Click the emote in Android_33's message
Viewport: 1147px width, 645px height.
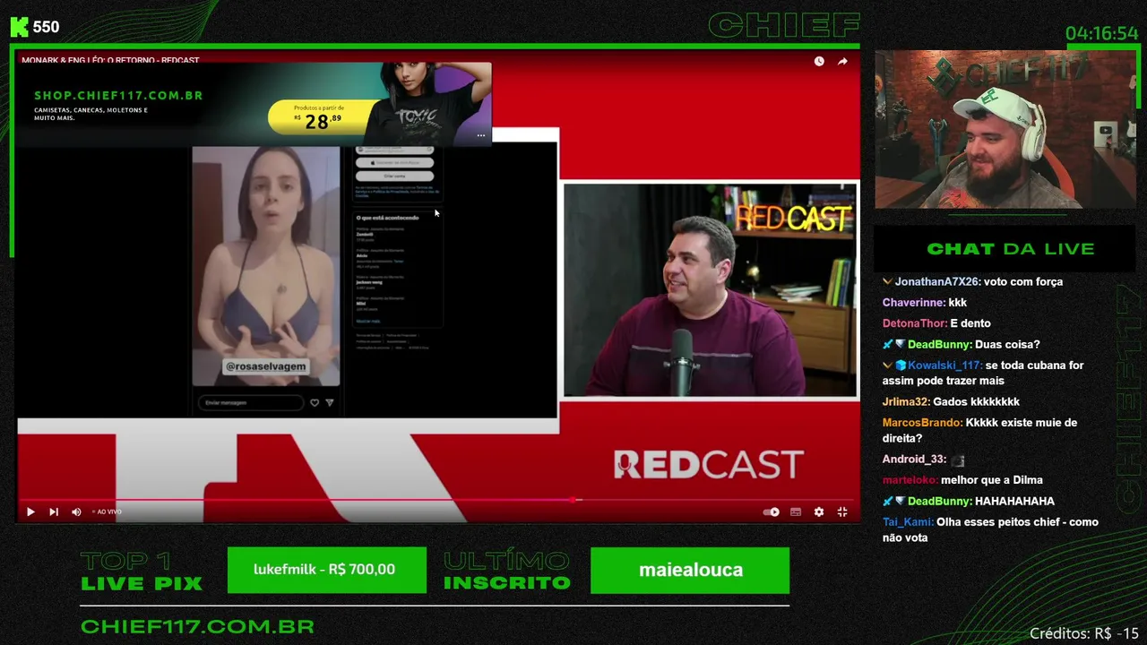coord(958,460)
